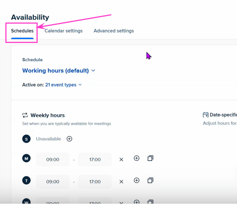Add time interval for Sunday
237x204 pixels.
[69, 139]
